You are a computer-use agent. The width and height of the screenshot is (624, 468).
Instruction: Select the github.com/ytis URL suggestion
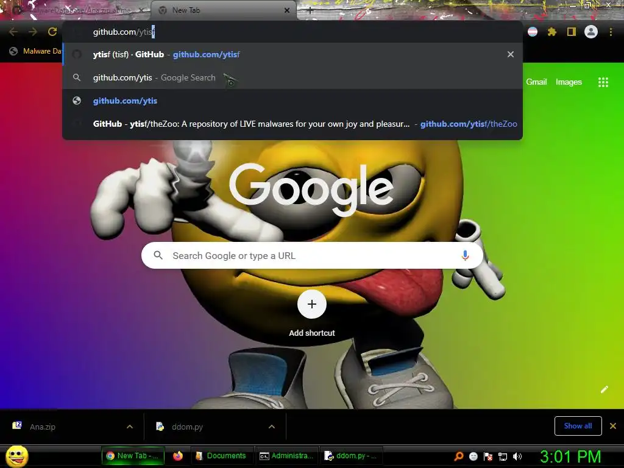(292, 101)
